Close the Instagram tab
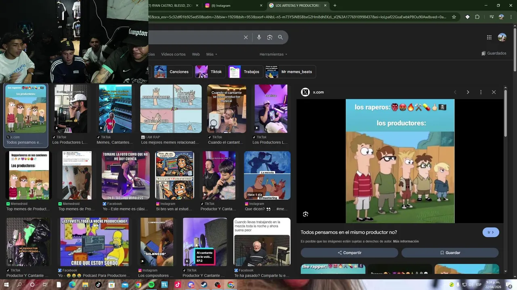Viewport: 517px width, 290px height. 261,6
